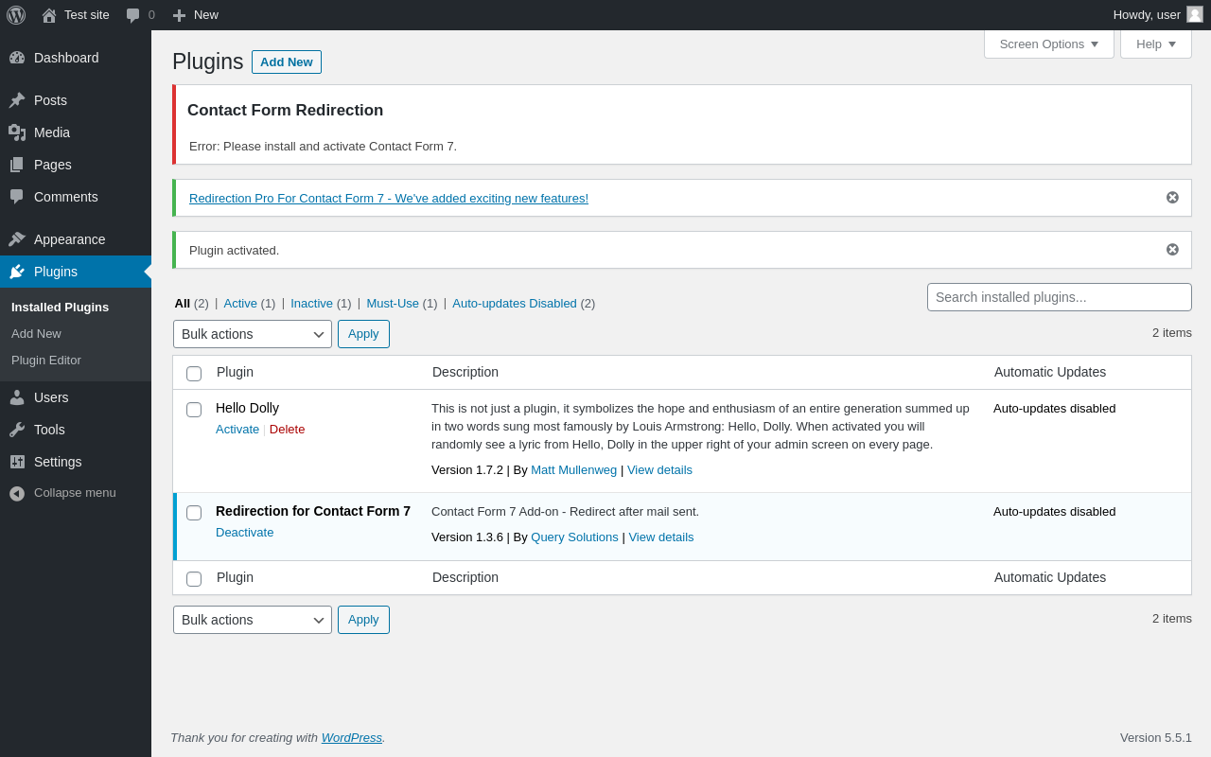Toggle the select-all checkbox in table header
Viewport: 1211px width, 757px height.
(194, 374)
